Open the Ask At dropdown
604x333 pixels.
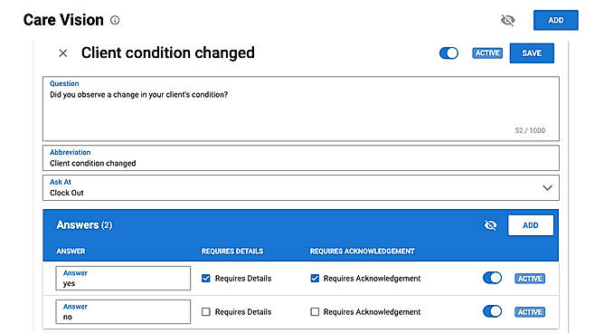301,187
